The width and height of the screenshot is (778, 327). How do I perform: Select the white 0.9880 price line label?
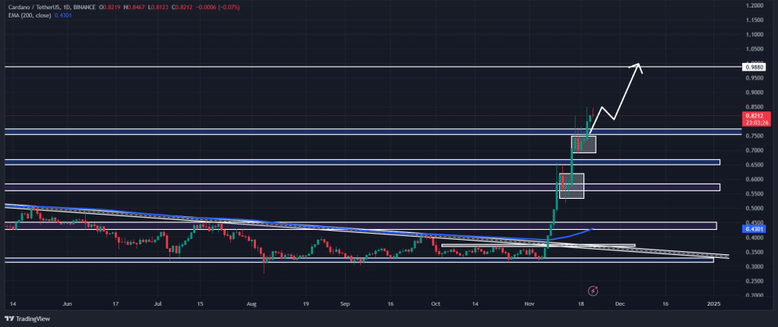[753, 67]
